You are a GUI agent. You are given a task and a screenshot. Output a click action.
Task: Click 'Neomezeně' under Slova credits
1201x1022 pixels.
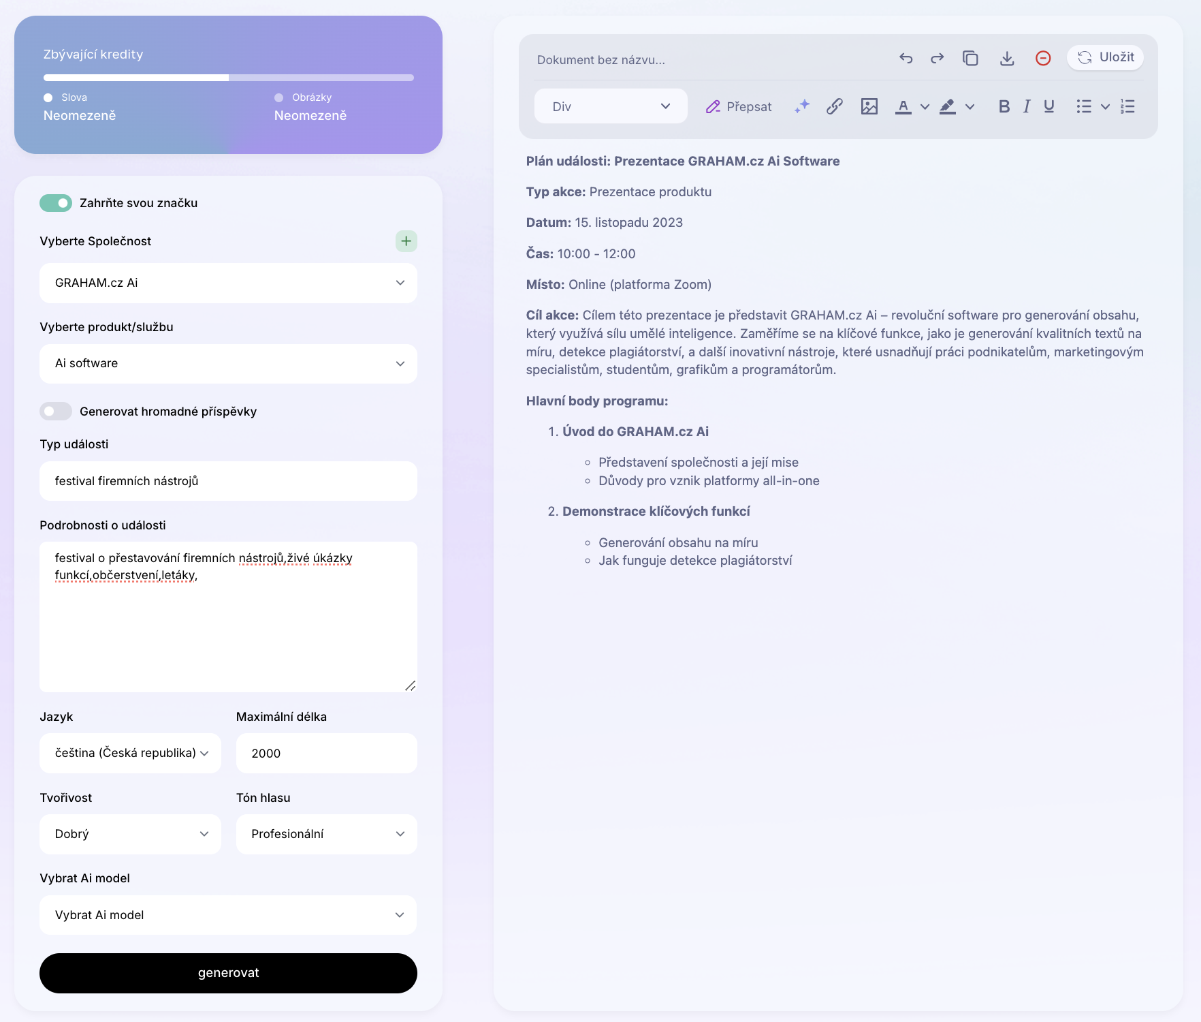(x=80, y=116)
